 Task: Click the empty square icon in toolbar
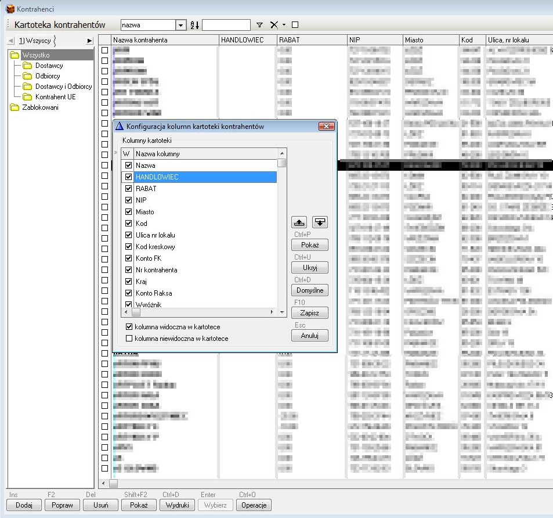coord(295,25)
